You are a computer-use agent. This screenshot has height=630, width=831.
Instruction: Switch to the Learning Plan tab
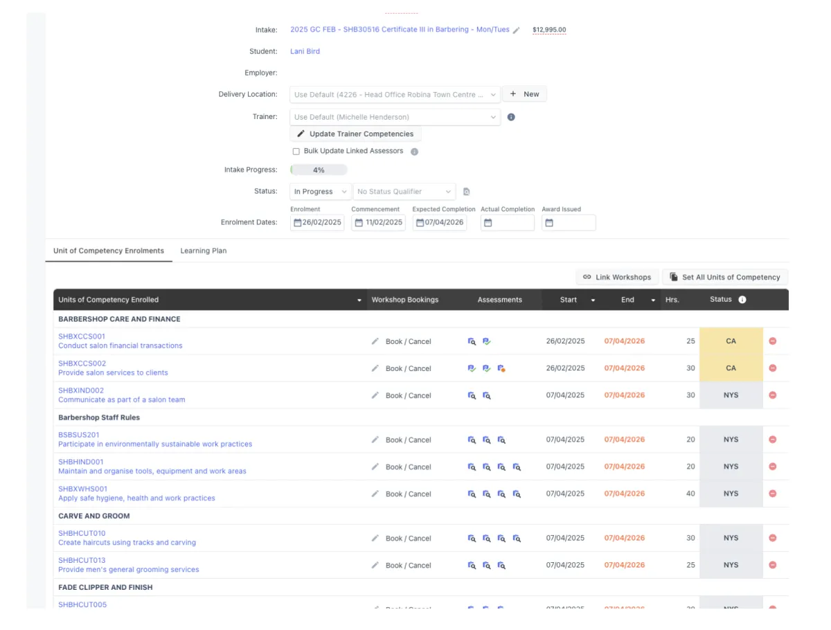(204, 251)
